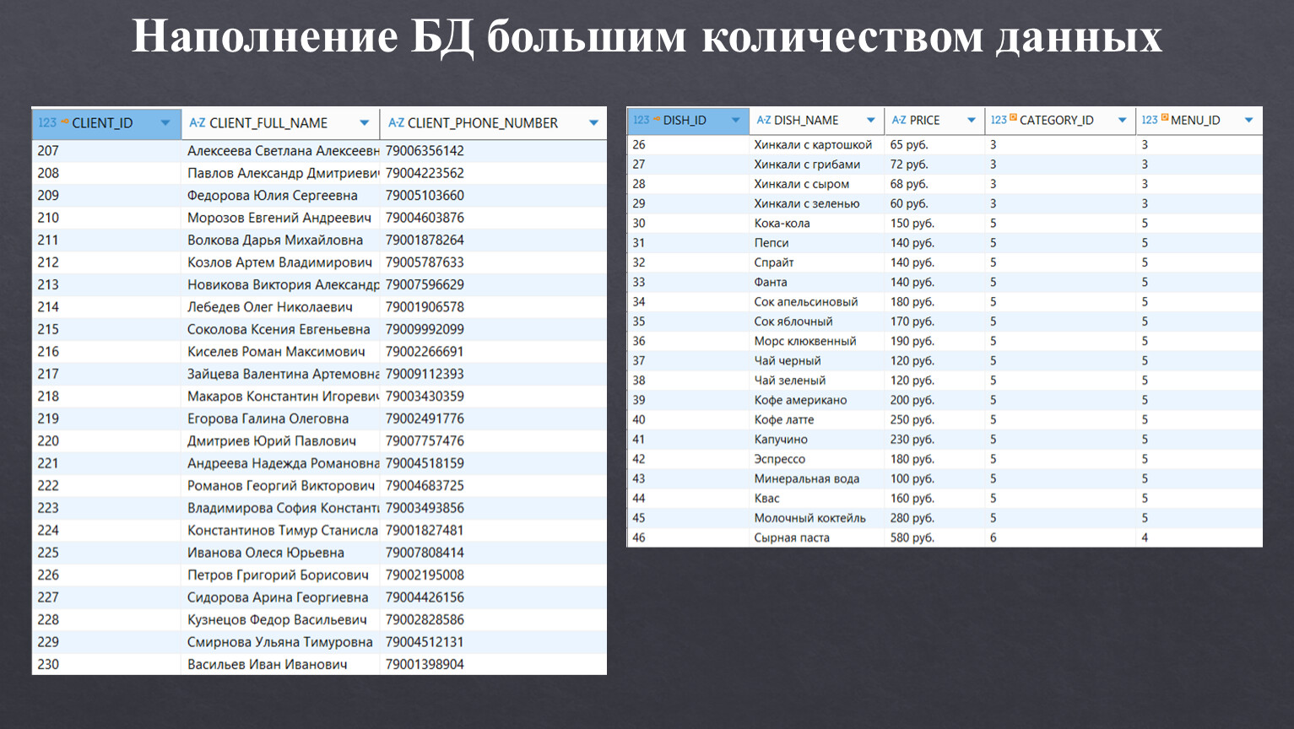Open the DISH_NAME column filter arrow
The height and width of the screenshot is (729, 1294).
[x=871, y=121]
